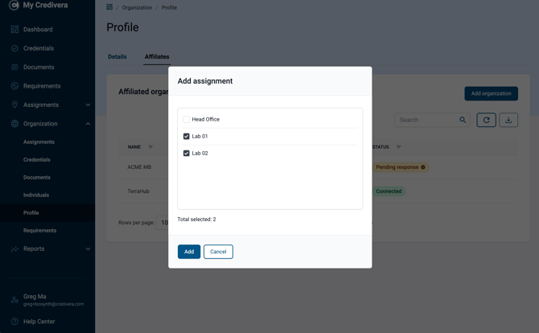Open Individuals under Organization menu
Screen dimensions: 539x333
point(36,195)
